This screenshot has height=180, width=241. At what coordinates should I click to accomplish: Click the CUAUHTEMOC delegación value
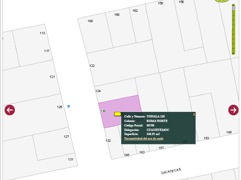coord(158,130)
